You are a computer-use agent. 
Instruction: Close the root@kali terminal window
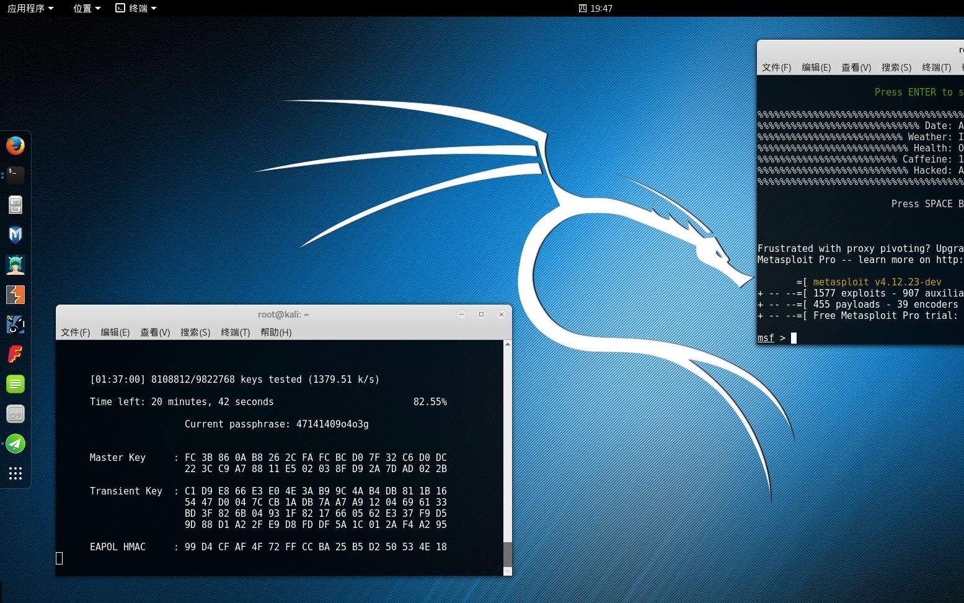[502, 315]
